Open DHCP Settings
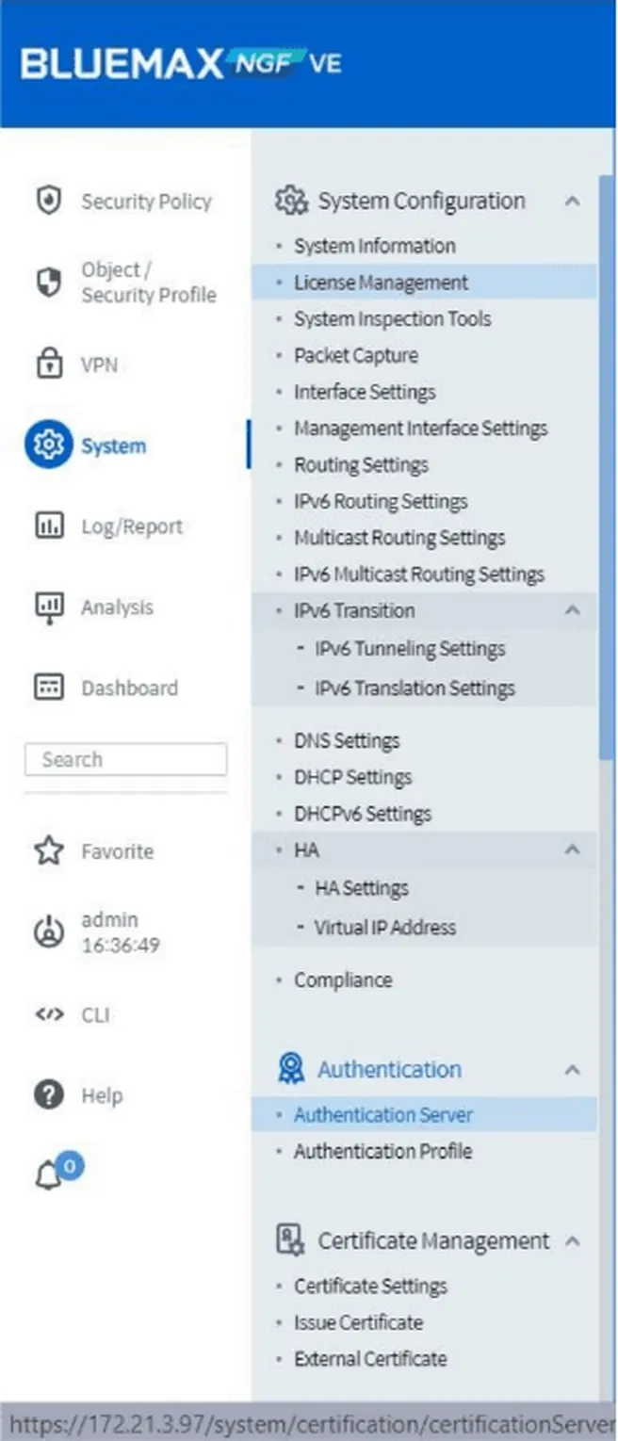 pyautogui.click(x=353, y=777)
